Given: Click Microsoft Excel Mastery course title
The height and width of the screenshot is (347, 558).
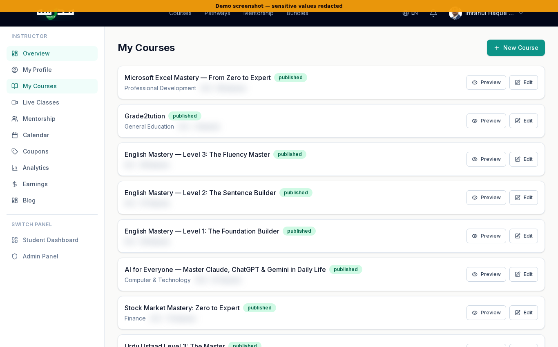Looking at the screenshot, I should [198, 78].
